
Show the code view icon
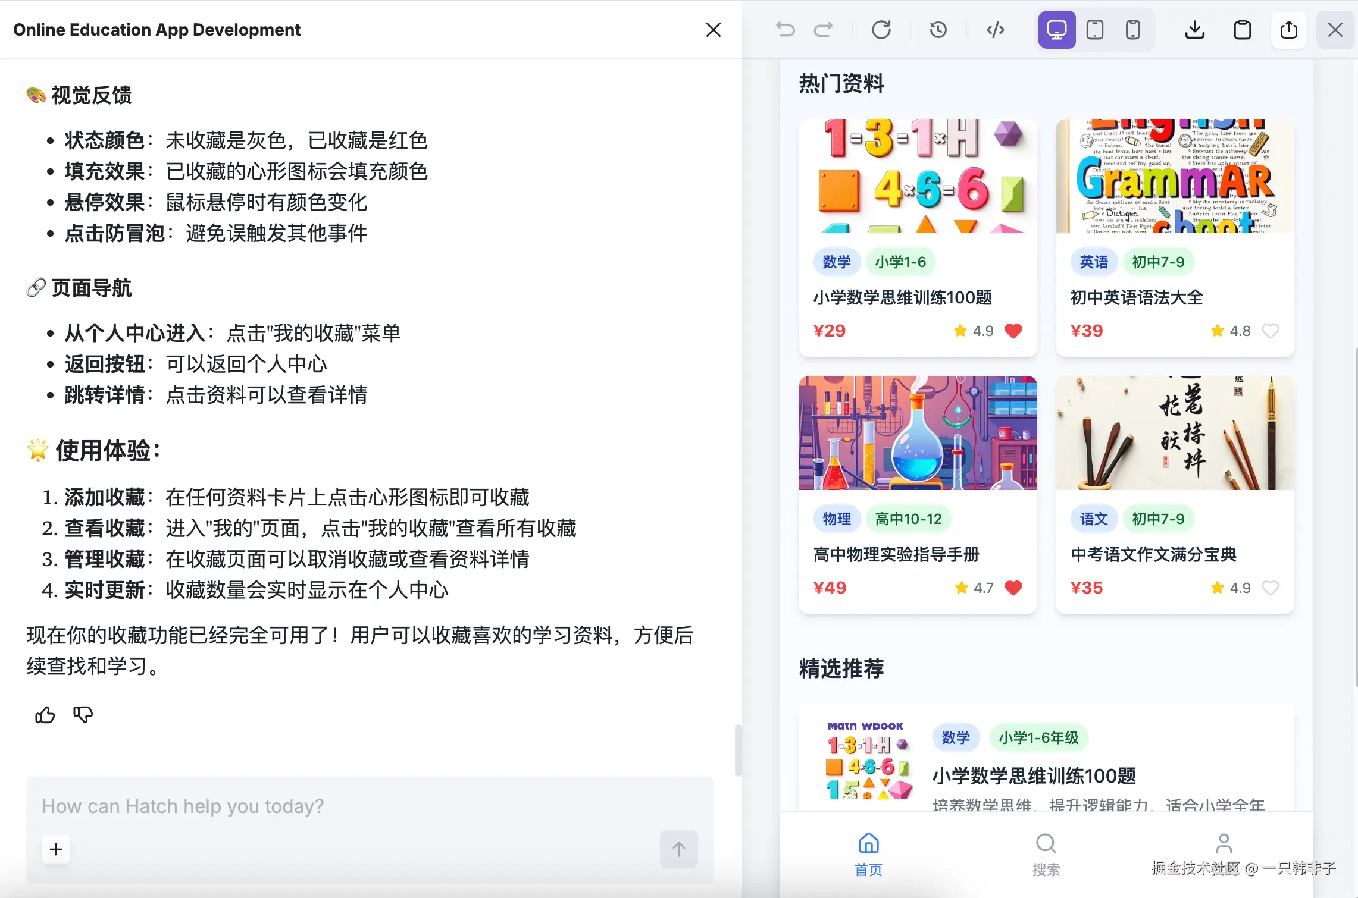coord(996,30)
